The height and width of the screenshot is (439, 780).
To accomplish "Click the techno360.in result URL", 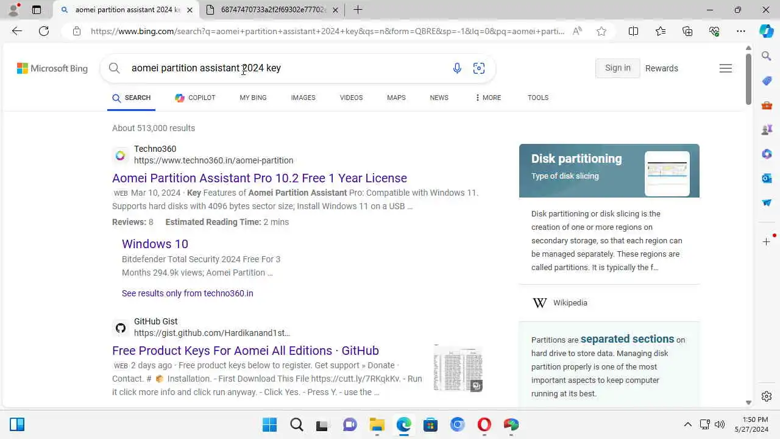I will click(213, 160).
